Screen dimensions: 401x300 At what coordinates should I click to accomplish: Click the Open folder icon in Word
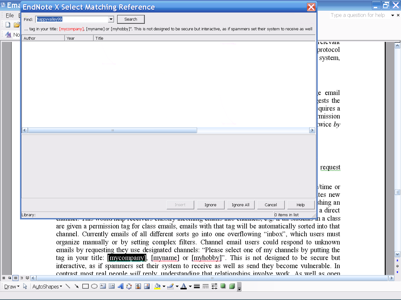point(17,25)
